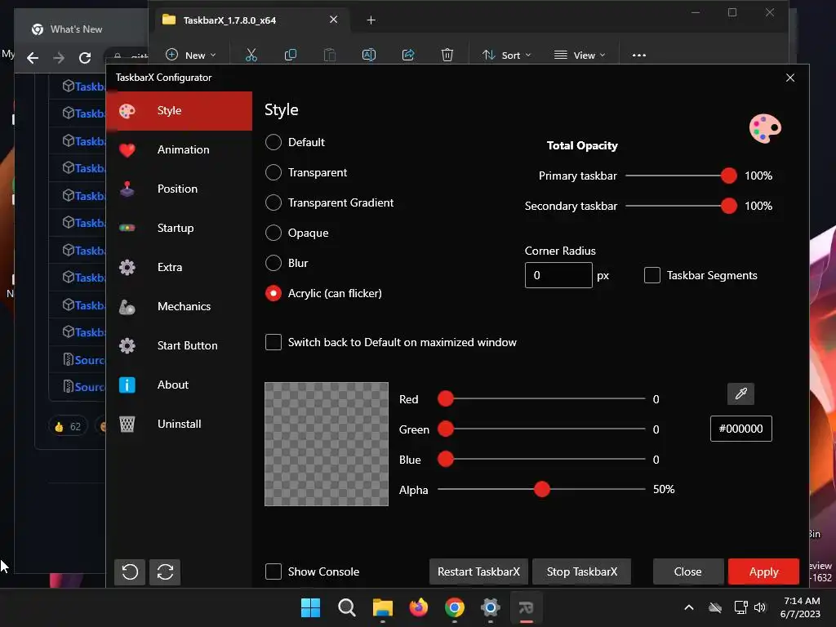Click the Mechanics flexed arm icon
The height and width of the screenshot is (627, 836).
[x=127, y=307]
